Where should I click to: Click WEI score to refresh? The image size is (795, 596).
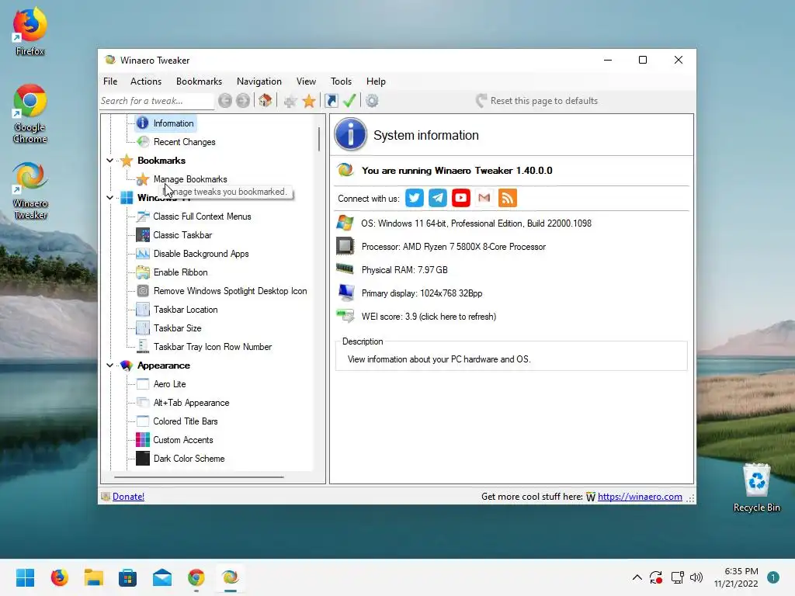click(429, 317)
